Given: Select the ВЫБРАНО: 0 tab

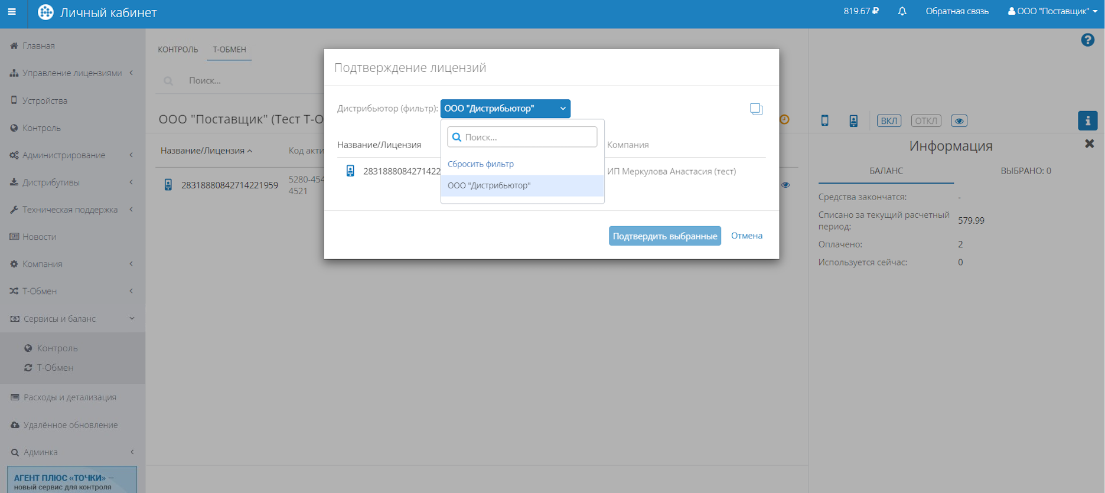Looking at the screenshot, I should (x=1025, y=171).
